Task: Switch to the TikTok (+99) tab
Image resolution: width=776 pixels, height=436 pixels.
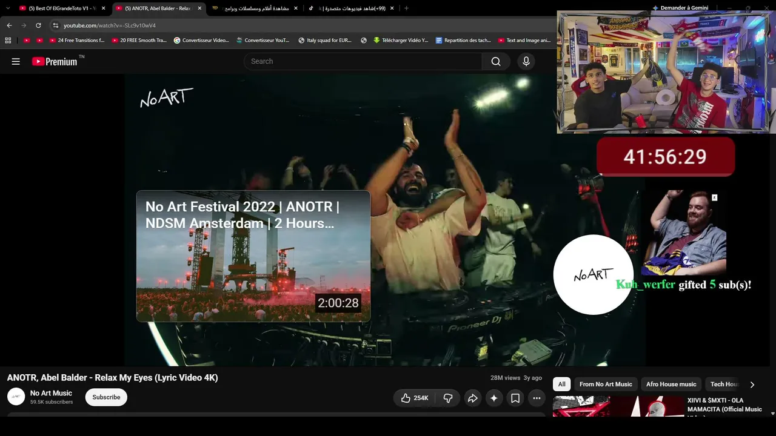Action: point(350,8)
